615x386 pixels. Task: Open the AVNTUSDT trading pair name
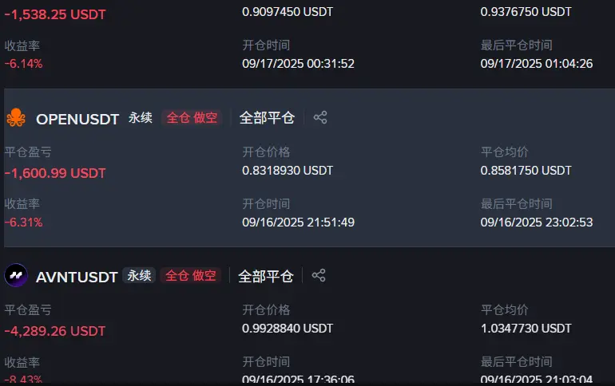tap(77, 278)
